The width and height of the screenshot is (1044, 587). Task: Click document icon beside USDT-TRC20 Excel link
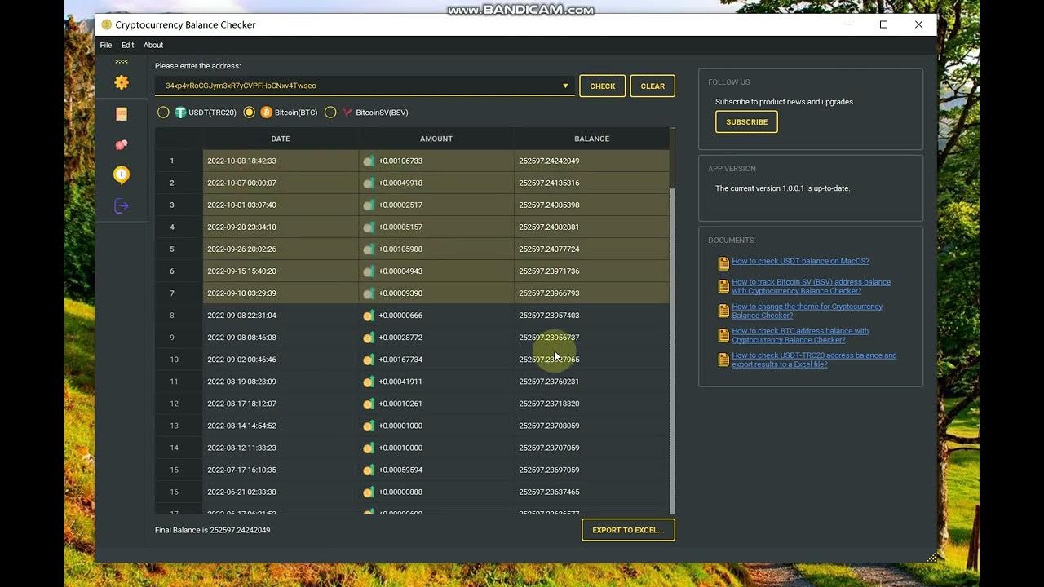point(723,360)
